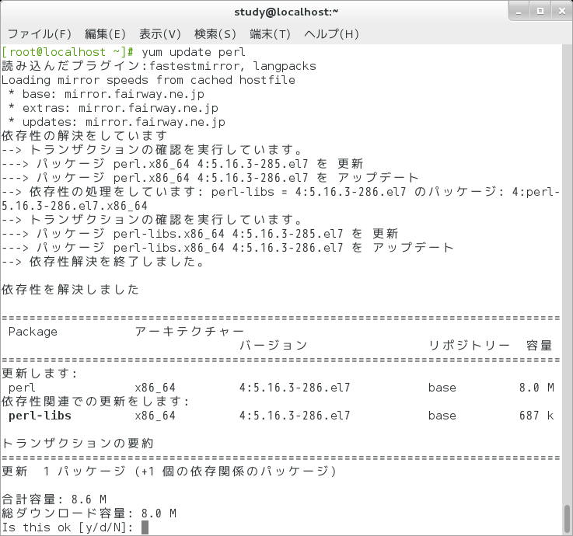The width and height of the screenshot is (573, 536).
Task: Open the ヘルプ(H) menu
Action: tap(331, 34)
